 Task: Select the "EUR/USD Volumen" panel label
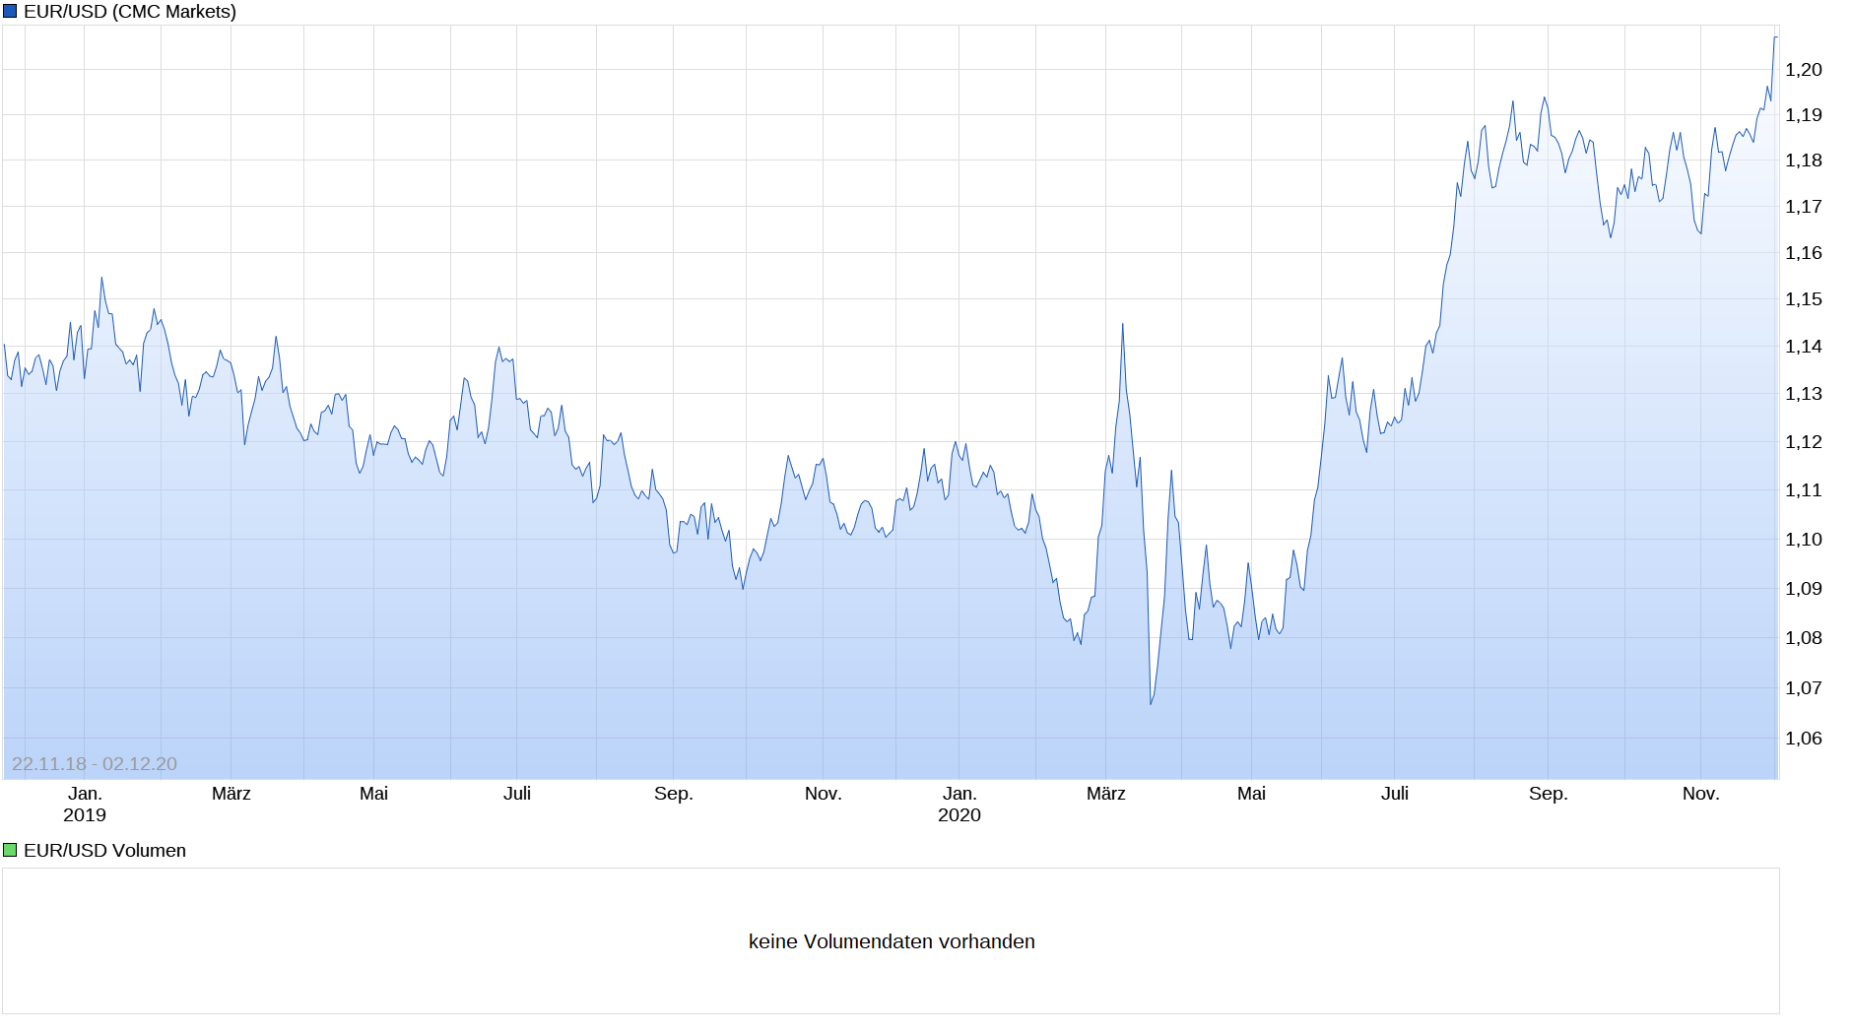pyautogui.click(x=104, y=850)
